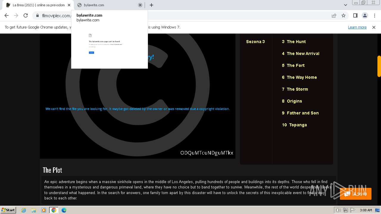The height and width of the screenshot is (214, 381).
Task: Click the 3:08 AM system clock
Action: tap(366, 210)
